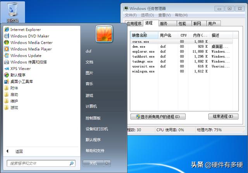Viewport: 248px width, 173px height.
Task: Sort by 内存 column header
Action: tap(199, 35)
